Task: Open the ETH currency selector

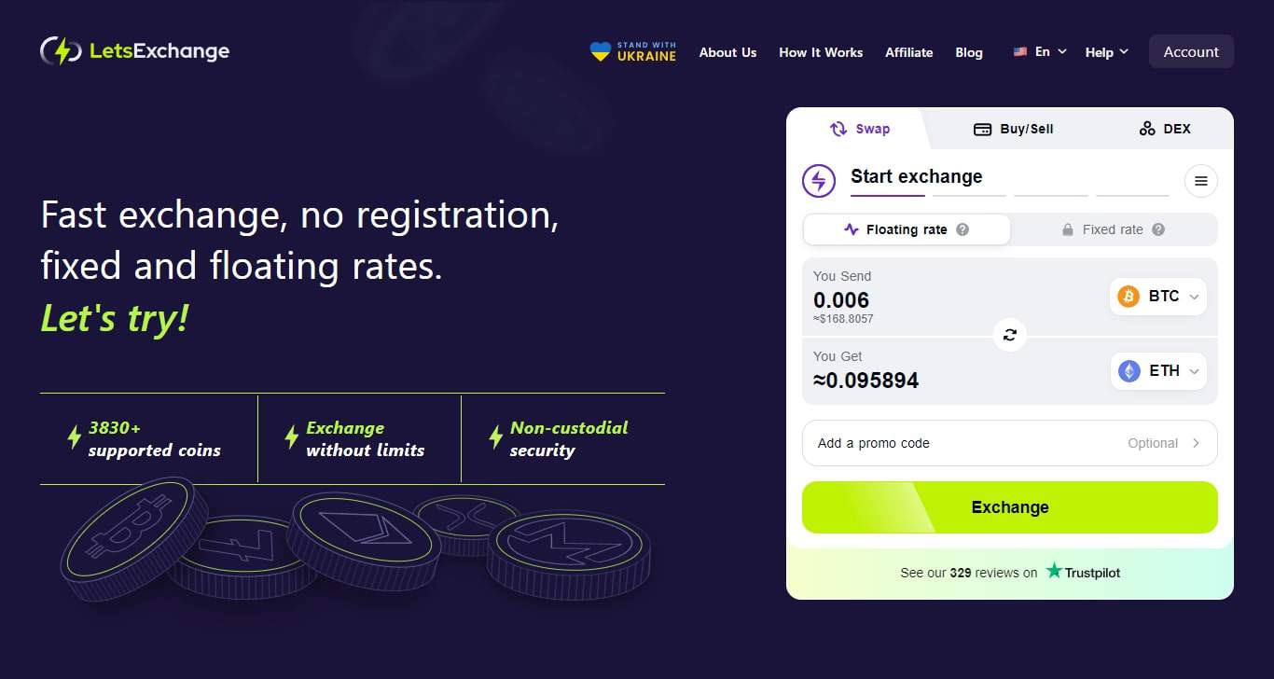Action: click(1157, 370)
